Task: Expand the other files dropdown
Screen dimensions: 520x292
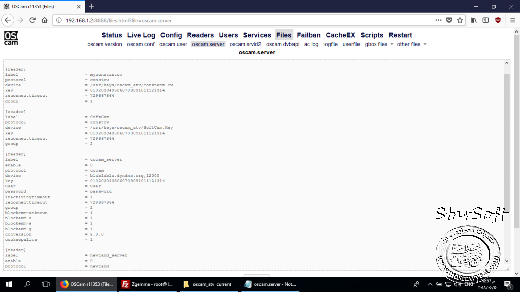Action: [x=411, y=44]
